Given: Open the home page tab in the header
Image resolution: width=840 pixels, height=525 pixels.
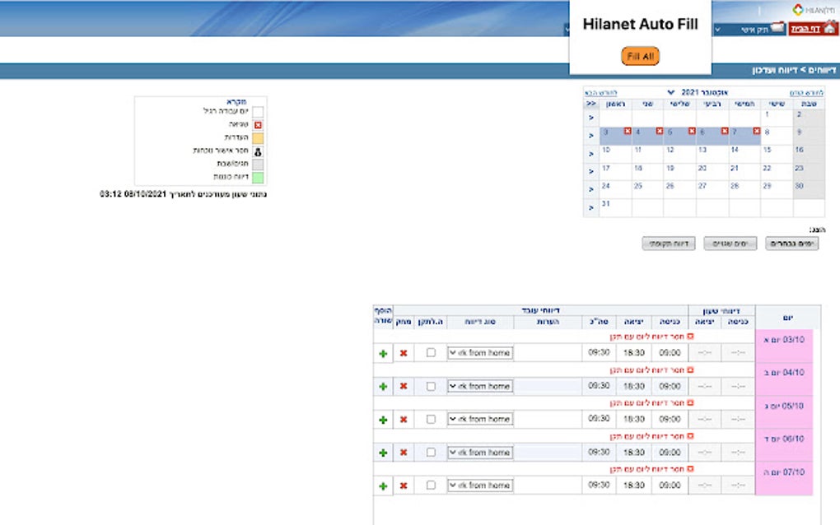Looking at the screenshot, I should click(813, 28).
